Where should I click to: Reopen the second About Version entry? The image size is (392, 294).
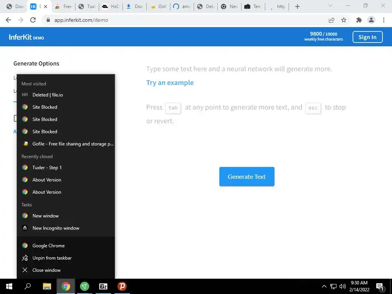(x=66, y=192)
